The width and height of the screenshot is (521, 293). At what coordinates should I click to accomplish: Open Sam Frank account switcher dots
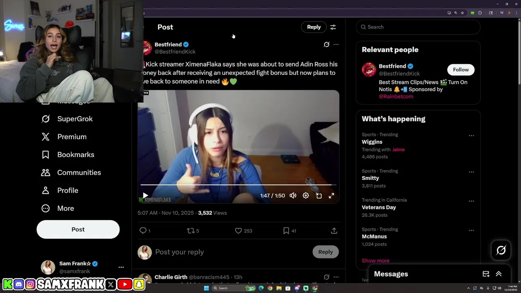click(x=121, y=267)
